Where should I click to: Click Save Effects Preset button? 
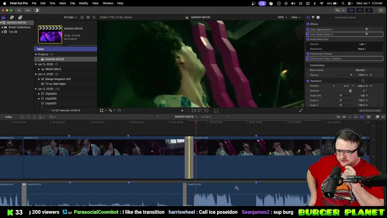pos(370,111)
